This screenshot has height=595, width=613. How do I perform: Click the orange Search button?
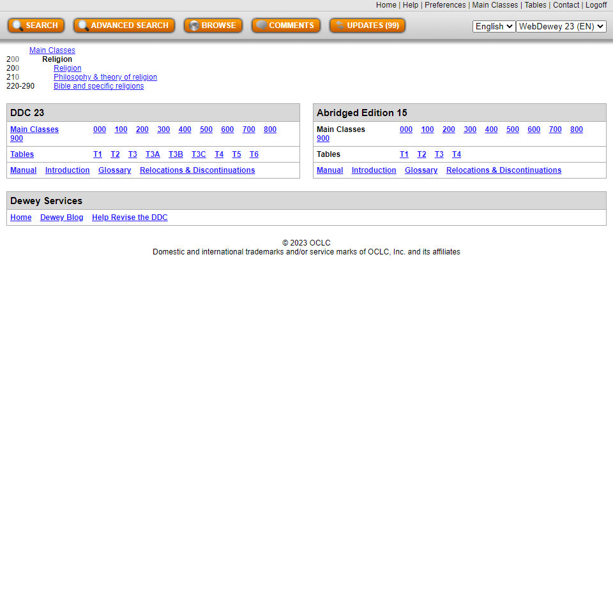point(36,26)
